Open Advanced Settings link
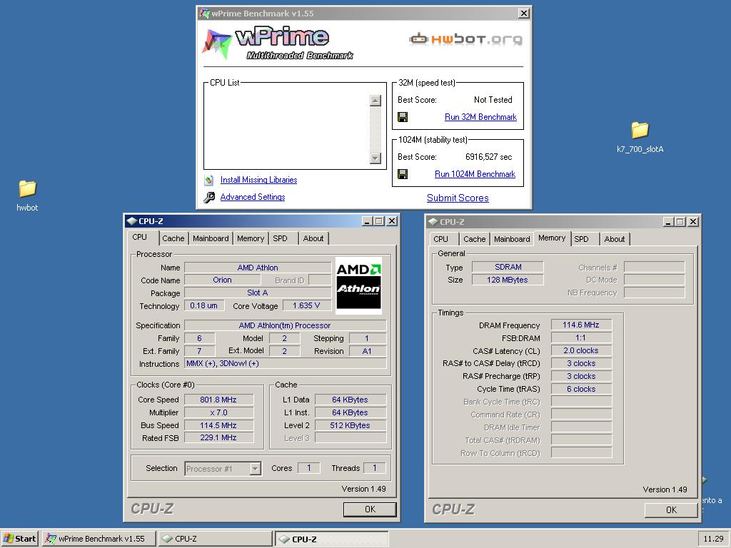Viewport: 731px width, 548px height. pos(253,197)
